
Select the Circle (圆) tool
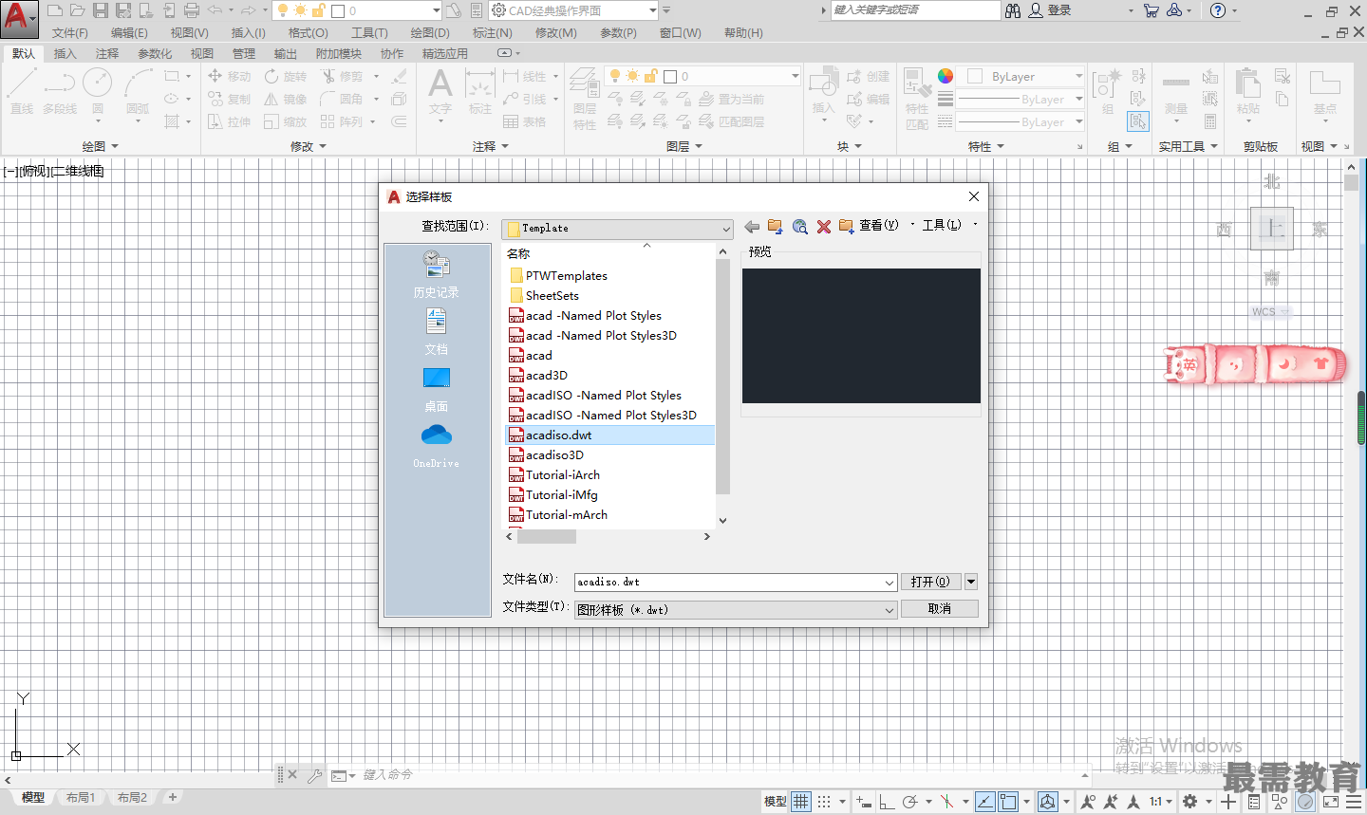tap(98, 91)
